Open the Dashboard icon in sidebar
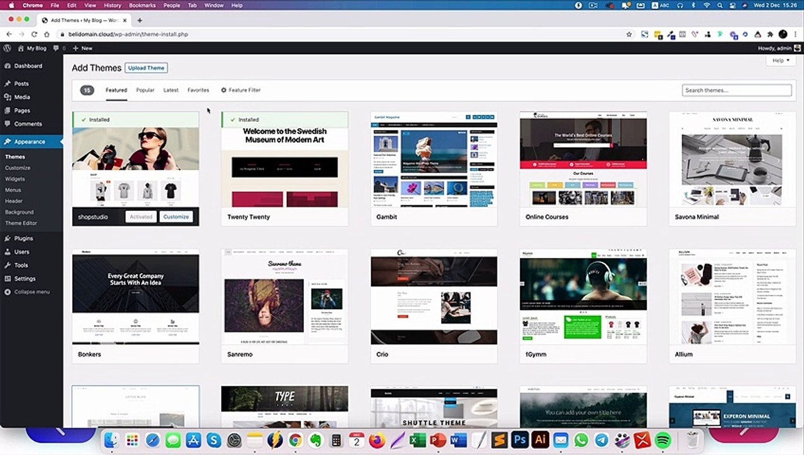804x455 pixels. coord(8,66)
